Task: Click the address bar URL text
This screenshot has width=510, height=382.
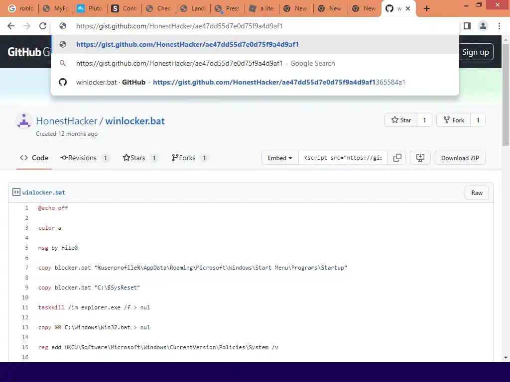Action: 179,26
